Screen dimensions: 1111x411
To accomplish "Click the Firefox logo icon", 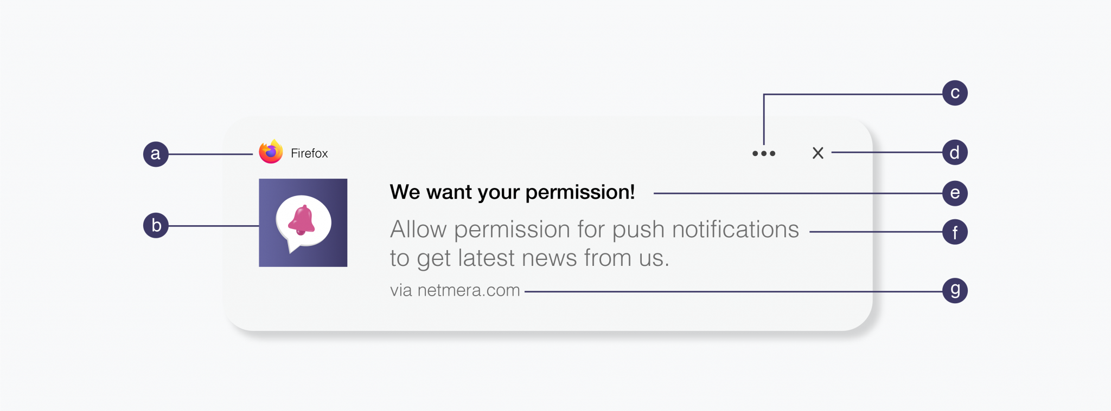I will tap(271, 152).
